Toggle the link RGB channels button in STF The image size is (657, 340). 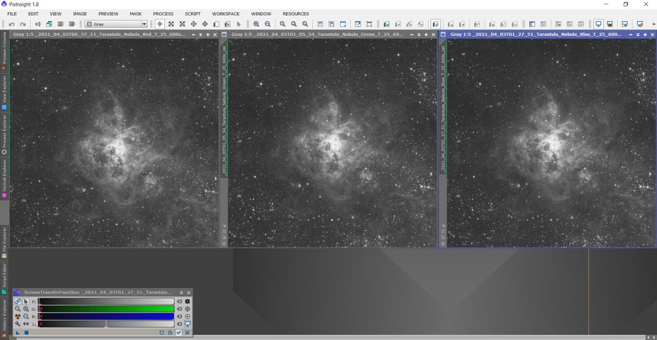click(18, 301)
